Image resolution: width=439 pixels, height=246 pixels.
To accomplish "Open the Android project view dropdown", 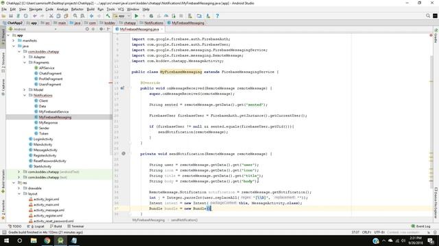I will click(32, 29).
